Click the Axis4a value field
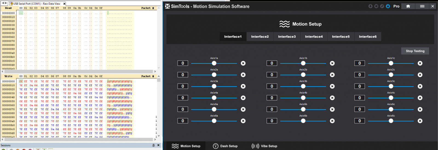 [x=183, y=98]
